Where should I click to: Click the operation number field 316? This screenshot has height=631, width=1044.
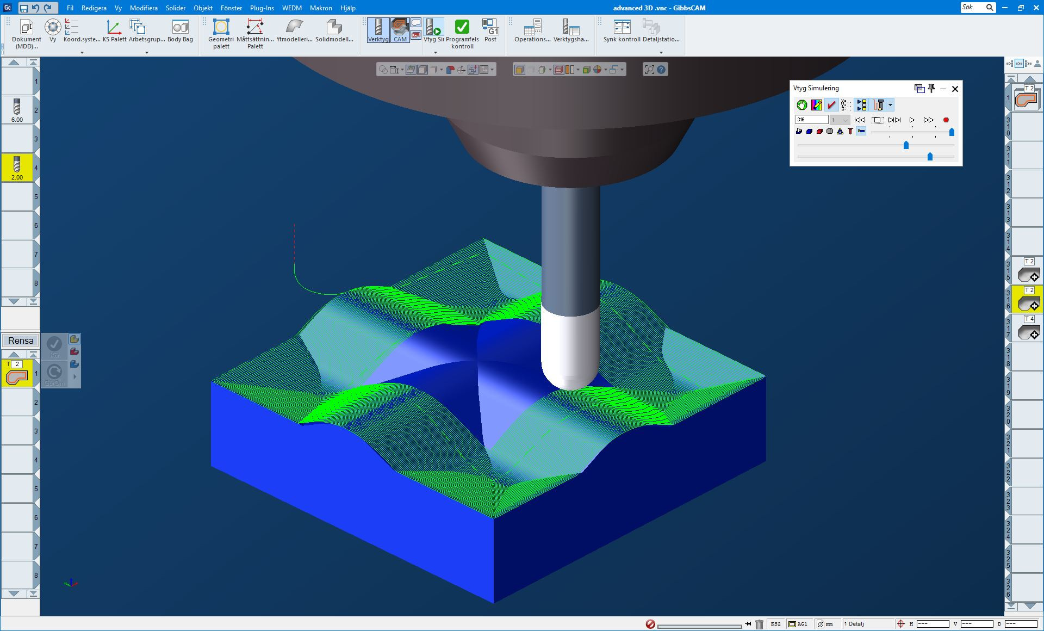(x=811, y=120)
